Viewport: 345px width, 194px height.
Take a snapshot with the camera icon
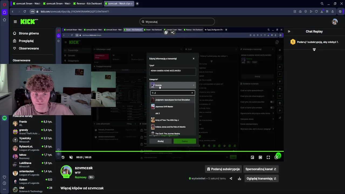point(300,12)
